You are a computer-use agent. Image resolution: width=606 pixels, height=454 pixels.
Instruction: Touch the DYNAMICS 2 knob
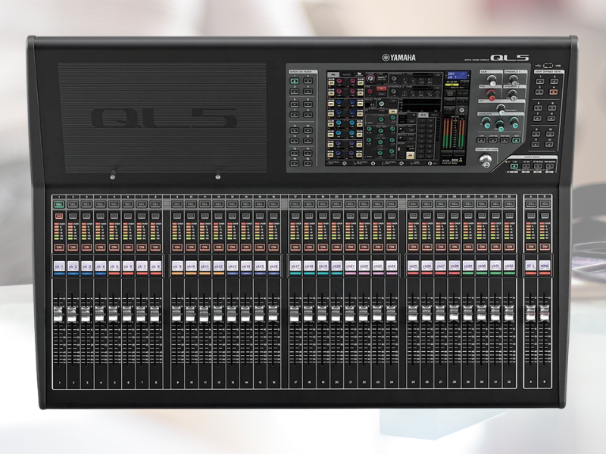pyautogui.click(x=513, y=95)
